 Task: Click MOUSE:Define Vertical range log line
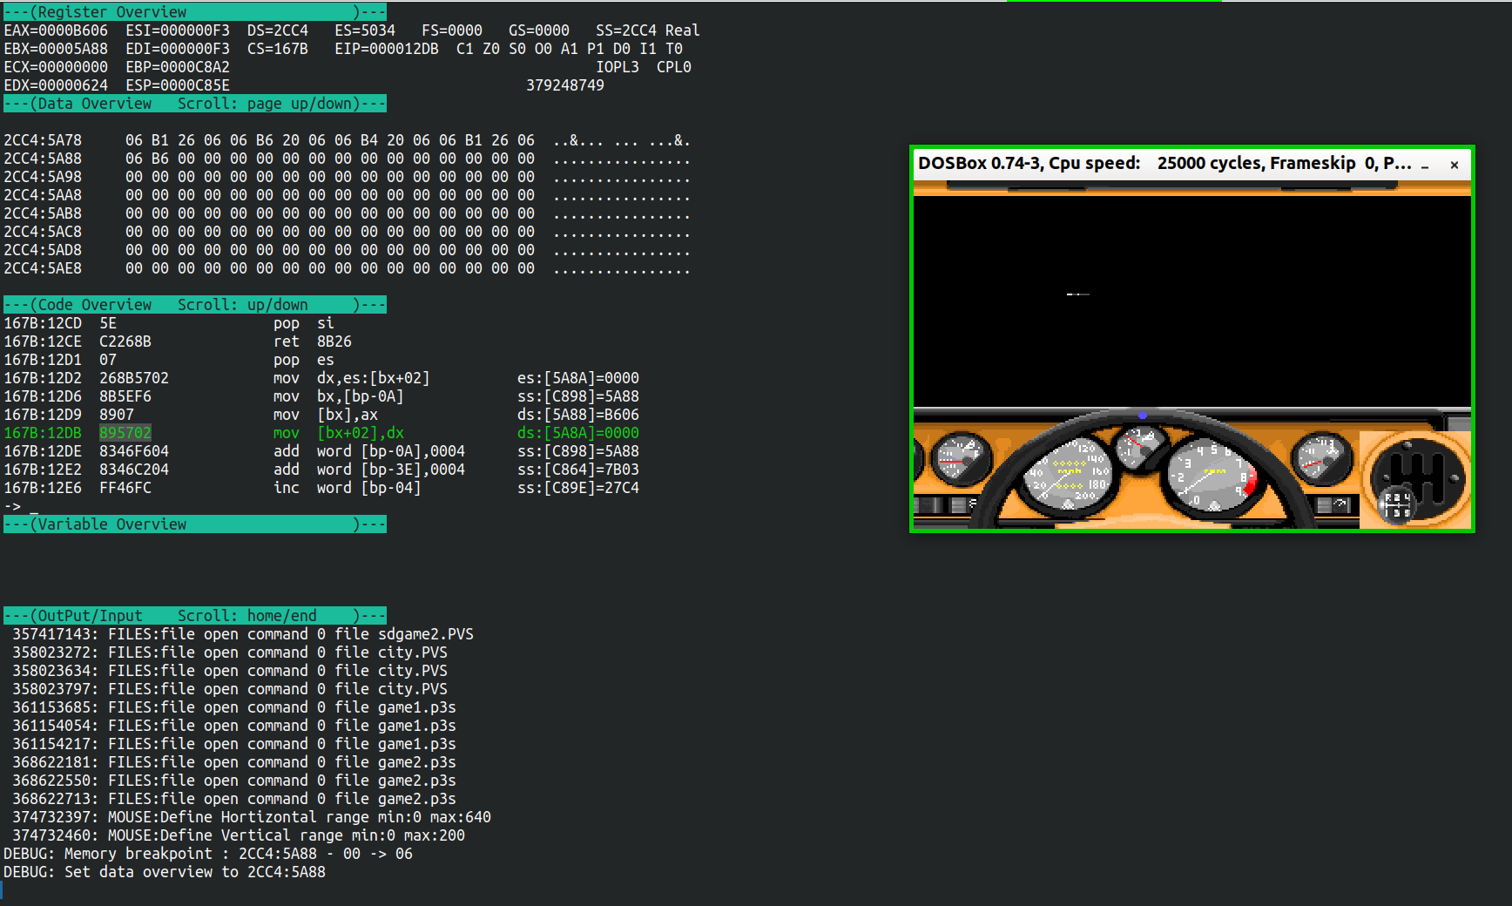point(239,835)
